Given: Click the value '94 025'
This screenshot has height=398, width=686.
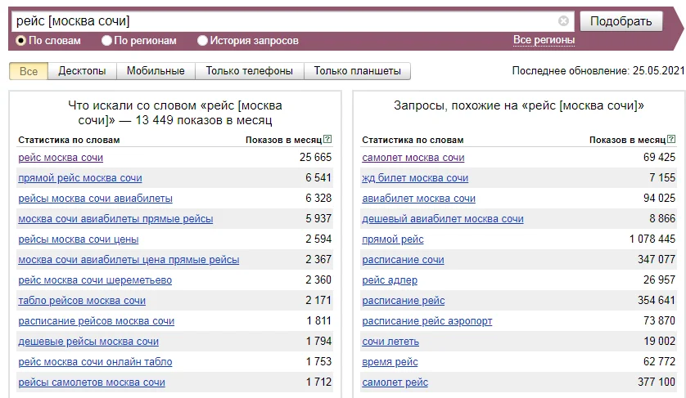Looking at the screenshot, I should [x=659, y=199].
